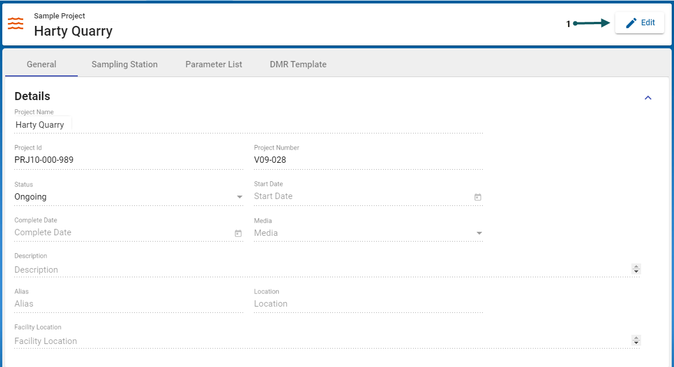674x367 pixels.
Task: Click the Description field resize stepper
Action: click(636, 269)
